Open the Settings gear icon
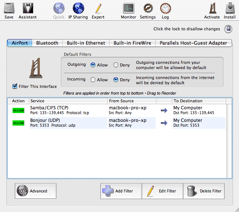Image resolution: width=239 pixels, height=212 pixels. pyautogui.click(x=148, y=8)
